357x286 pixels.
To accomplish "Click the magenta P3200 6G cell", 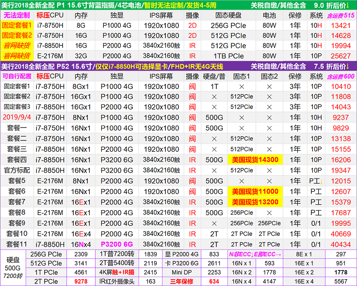I will pos(116,244).
